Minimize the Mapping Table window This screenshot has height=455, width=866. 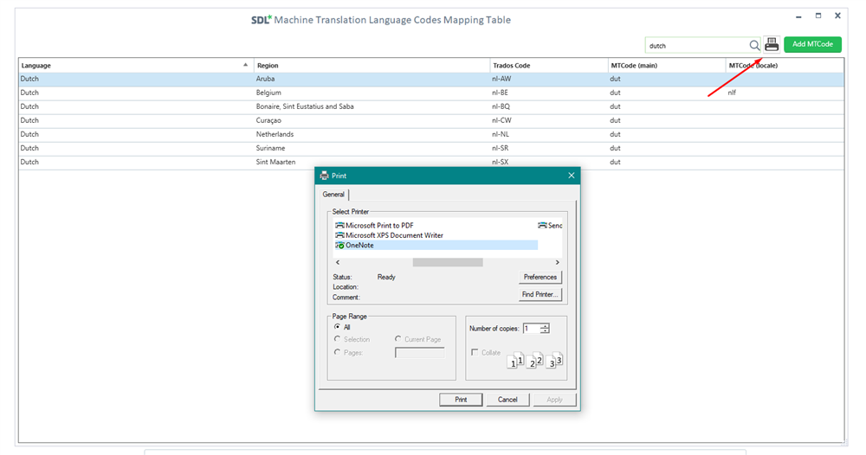798,16
